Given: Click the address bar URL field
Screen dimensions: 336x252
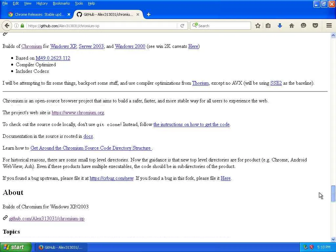Looking at the screenshot, I should (102, 26).
